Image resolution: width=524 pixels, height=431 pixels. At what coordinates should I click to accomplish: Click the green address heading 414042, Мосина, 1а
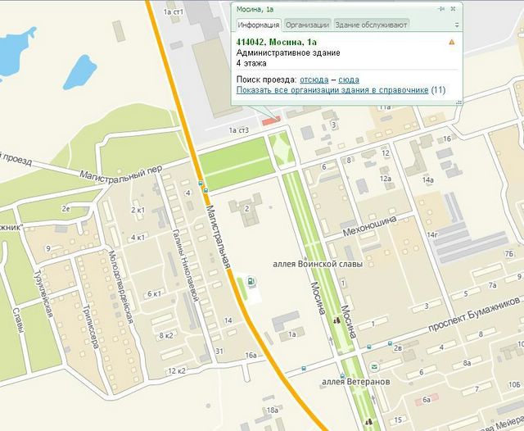(x=275, y=41)
